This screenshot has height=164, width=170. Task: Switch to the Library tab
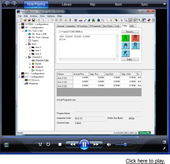[x=66, y=5]
